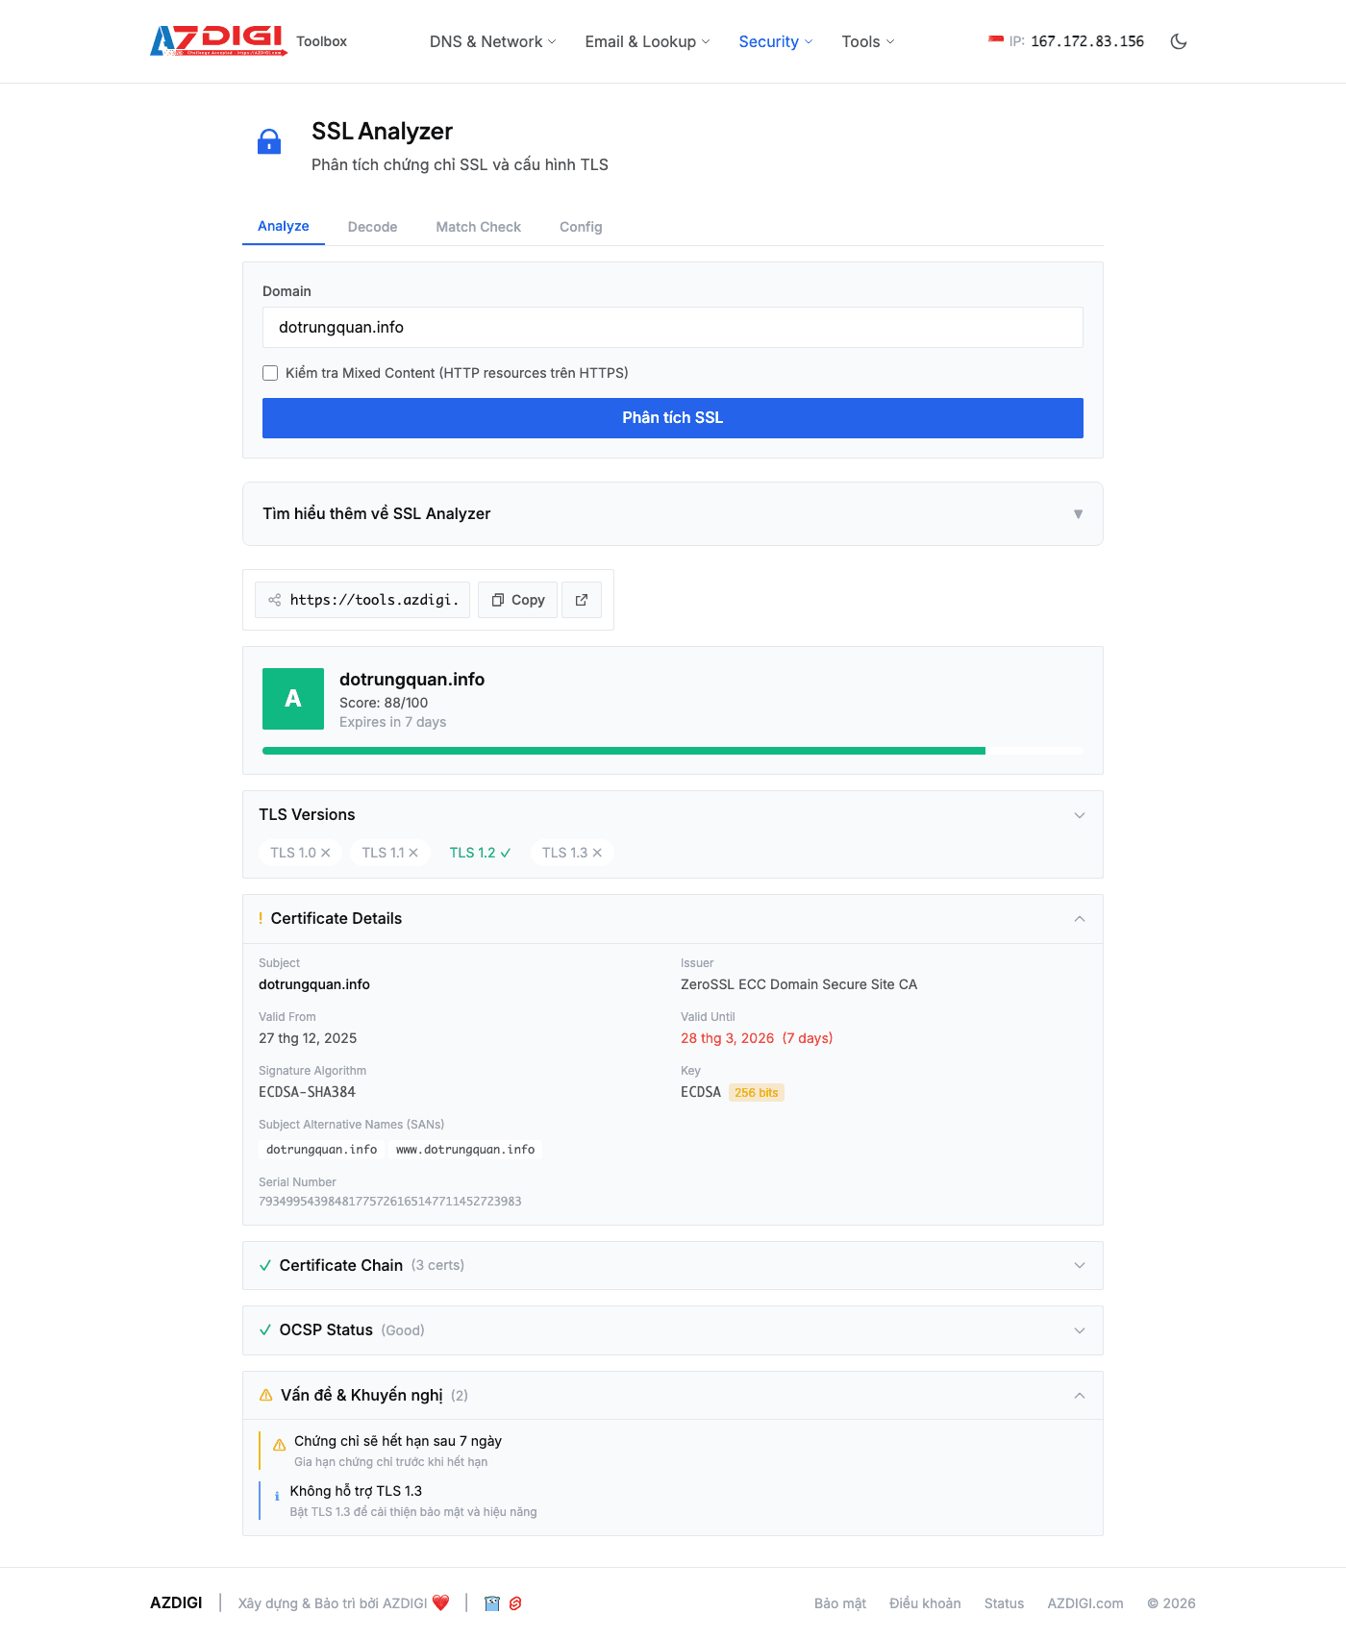Expand Tìm hiểu thêm về SSL Analyzer
Screen dimensions: 1346x1639
pos(673,514)
